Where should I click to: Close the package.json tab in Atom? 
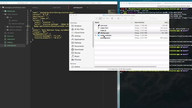pos(88,7)
